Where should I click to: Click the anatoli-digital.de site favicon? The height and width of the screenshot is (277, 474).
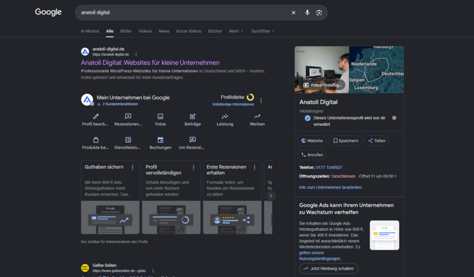tap(85, 52)
